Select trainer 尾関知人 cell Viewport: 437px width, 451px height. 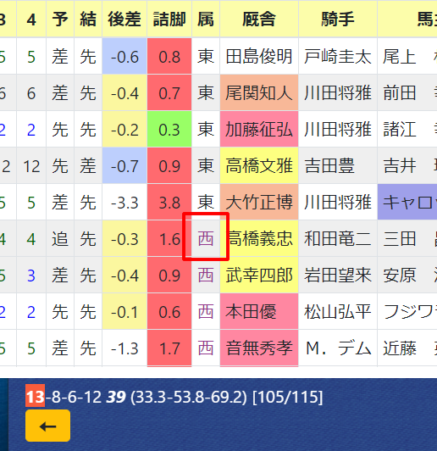click(259, 92)
